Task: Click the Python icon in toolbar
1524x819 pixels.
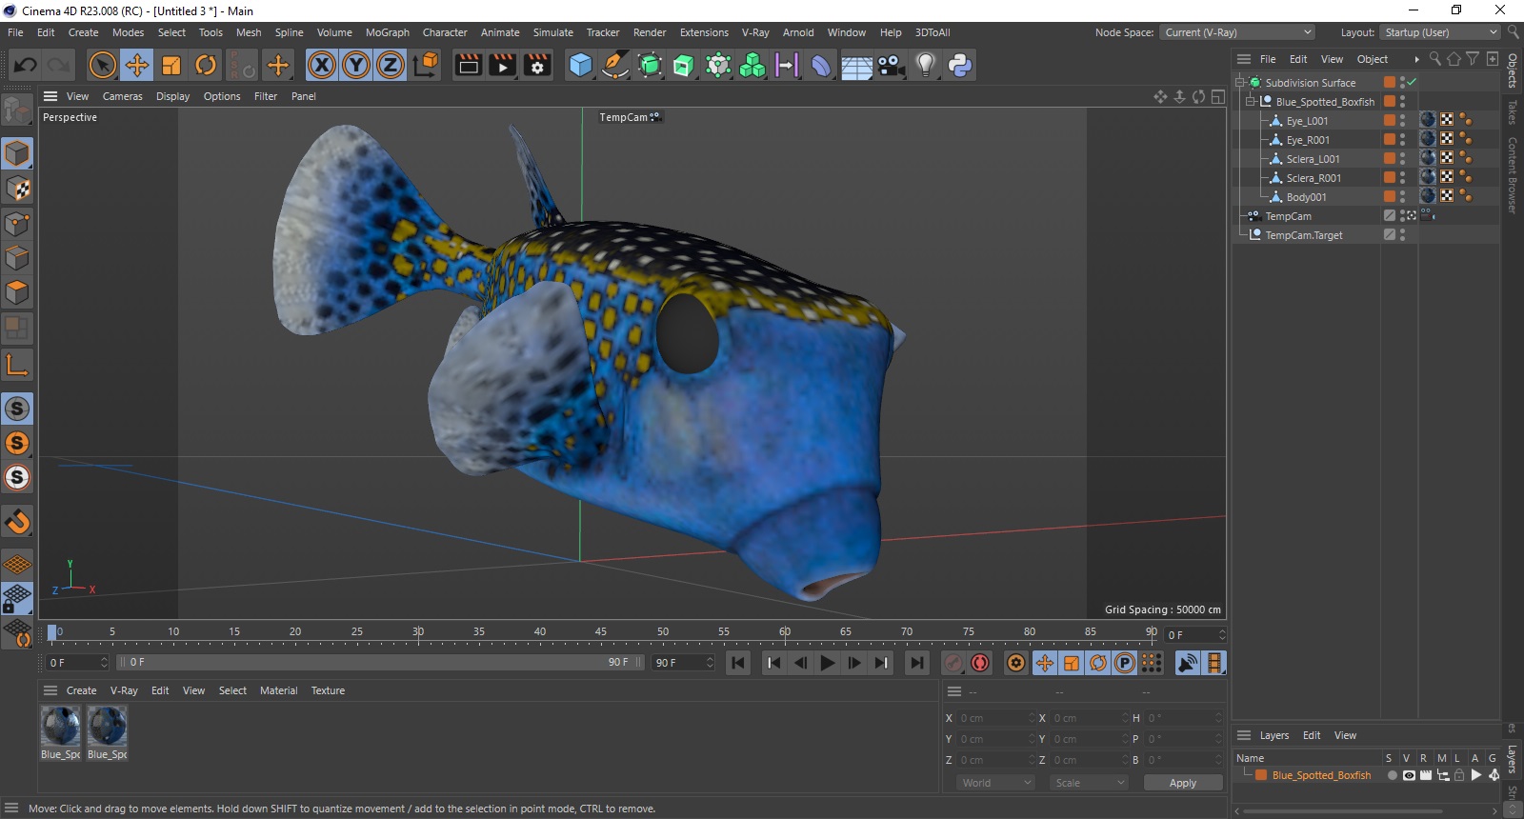Action: click(959, 65)
